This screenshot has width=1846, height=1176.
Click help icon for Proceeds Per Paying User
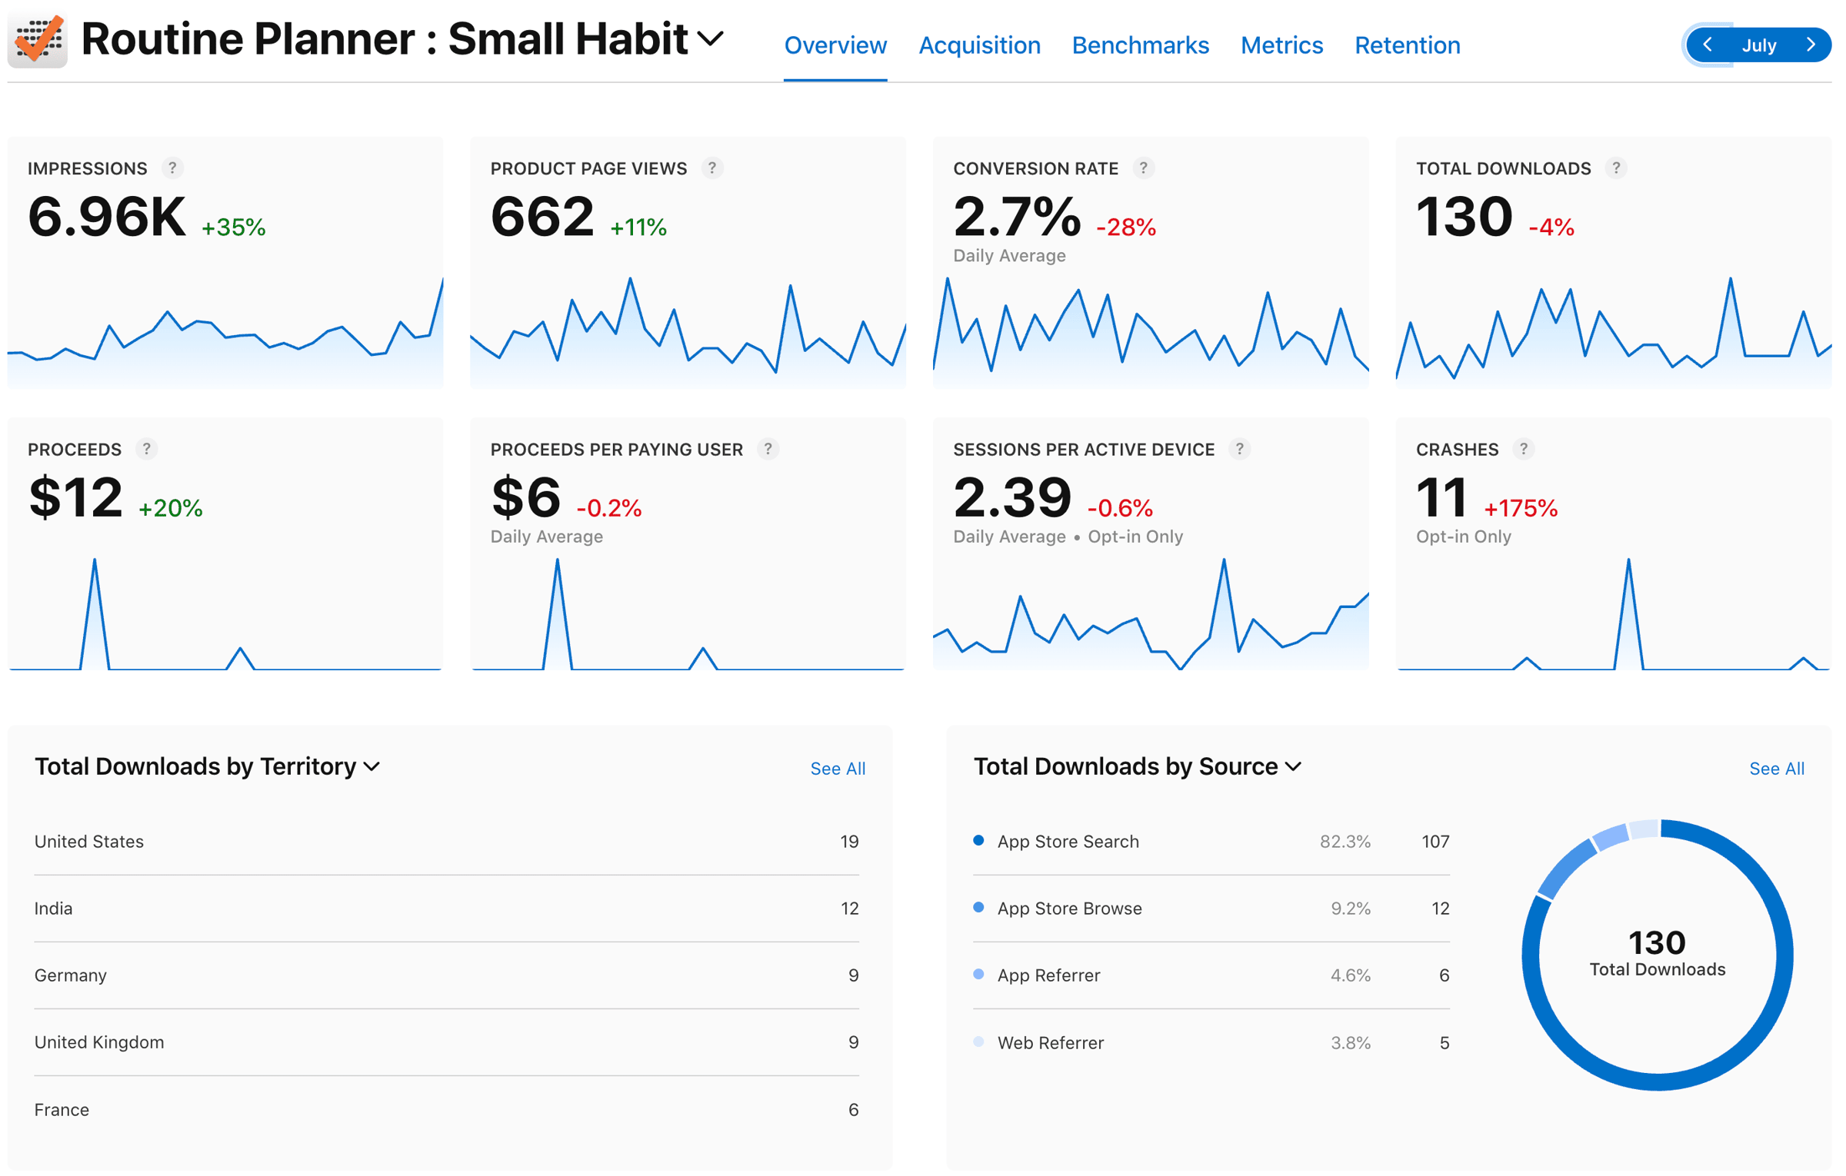click(x=768, y=449)
